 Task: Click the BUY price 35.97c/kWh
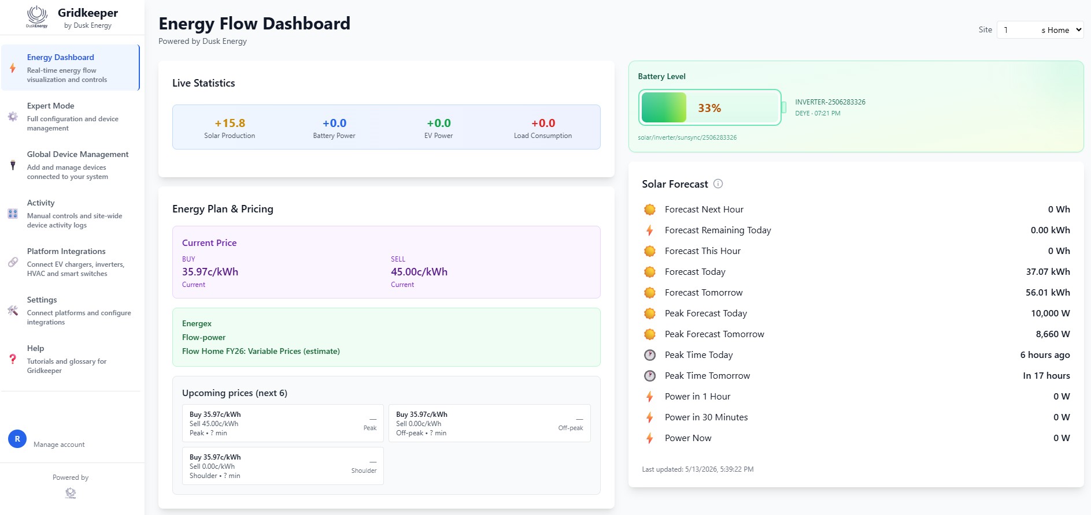click(210, 272)
